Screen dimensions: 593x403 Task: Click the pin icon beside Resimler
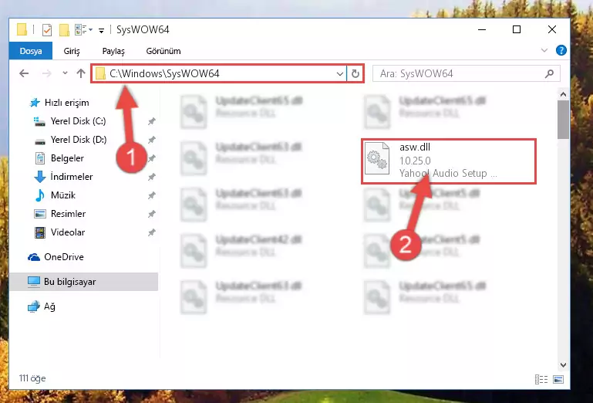152,214
